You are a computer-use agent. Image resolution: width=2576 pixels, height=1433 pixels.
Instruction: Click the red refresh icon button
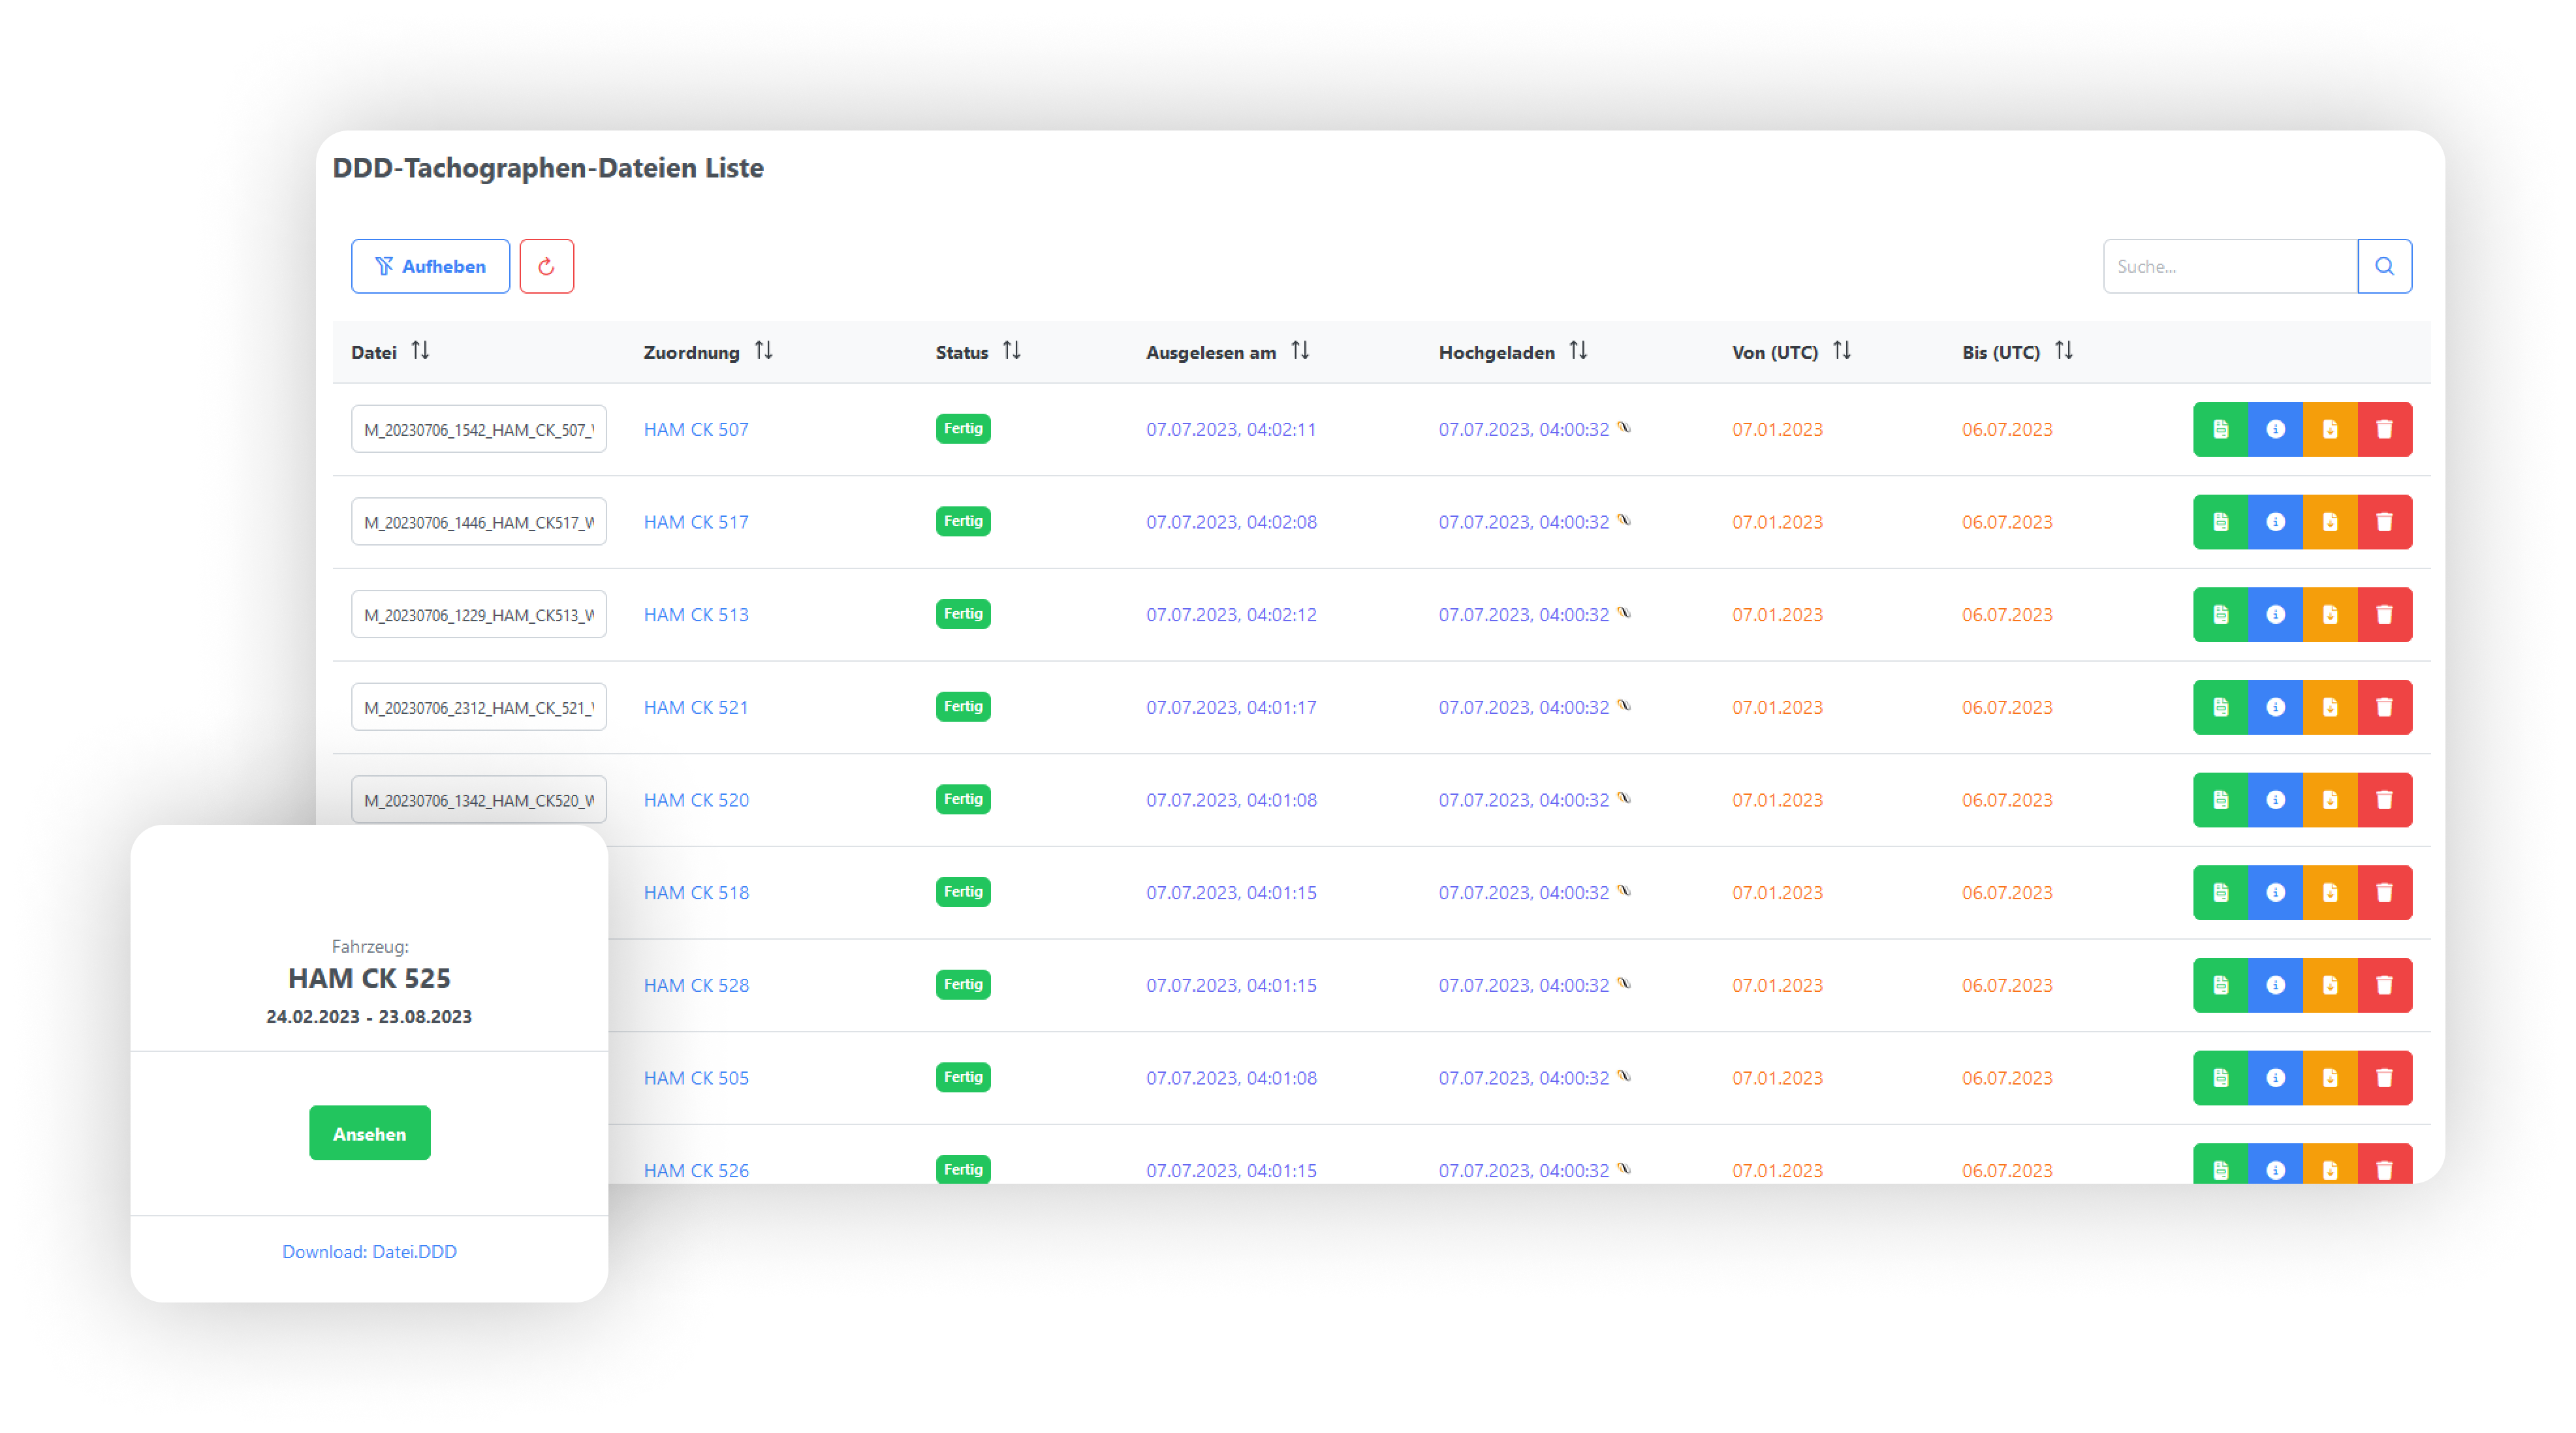coord(546,266)
